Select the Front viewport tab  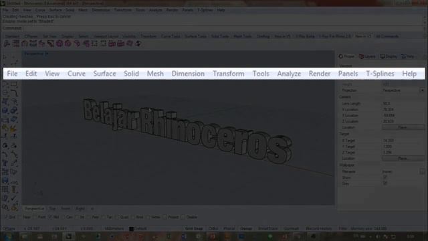click(66, 208)
